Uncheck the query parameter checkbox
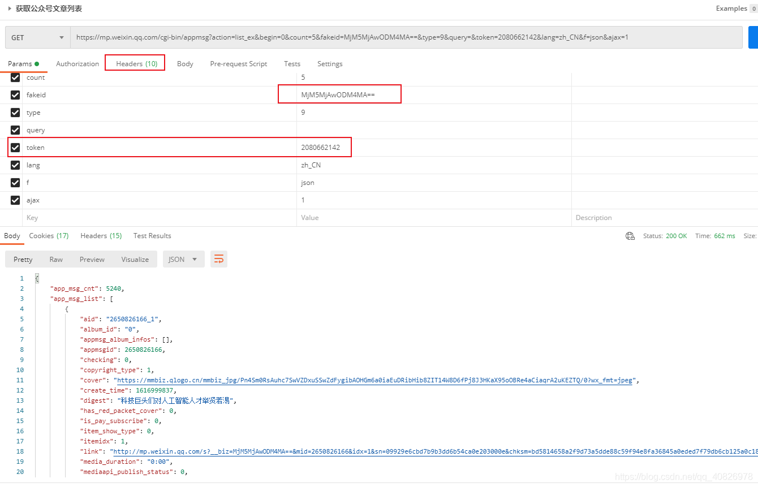The width and height of the screenshot is (758, 487). click(x=15, y=130)
